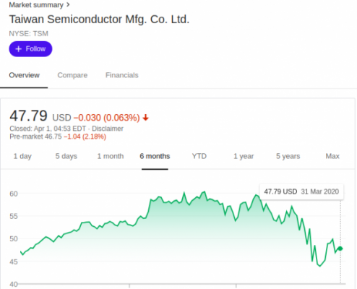Select the Max chart range
This screenshot has width=357, height=289.
pyautogui.click(x=332, y=156)
